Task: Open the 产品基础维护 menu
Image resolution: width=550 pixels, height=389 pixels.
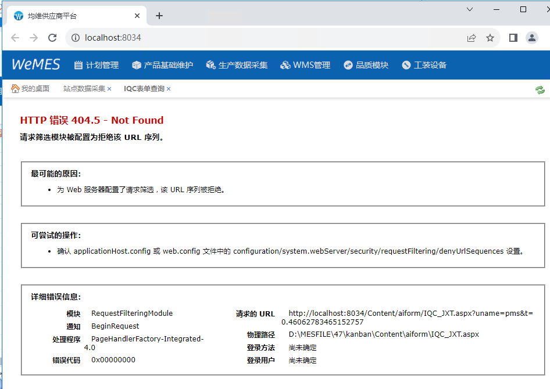Action: tap(162, 65)
